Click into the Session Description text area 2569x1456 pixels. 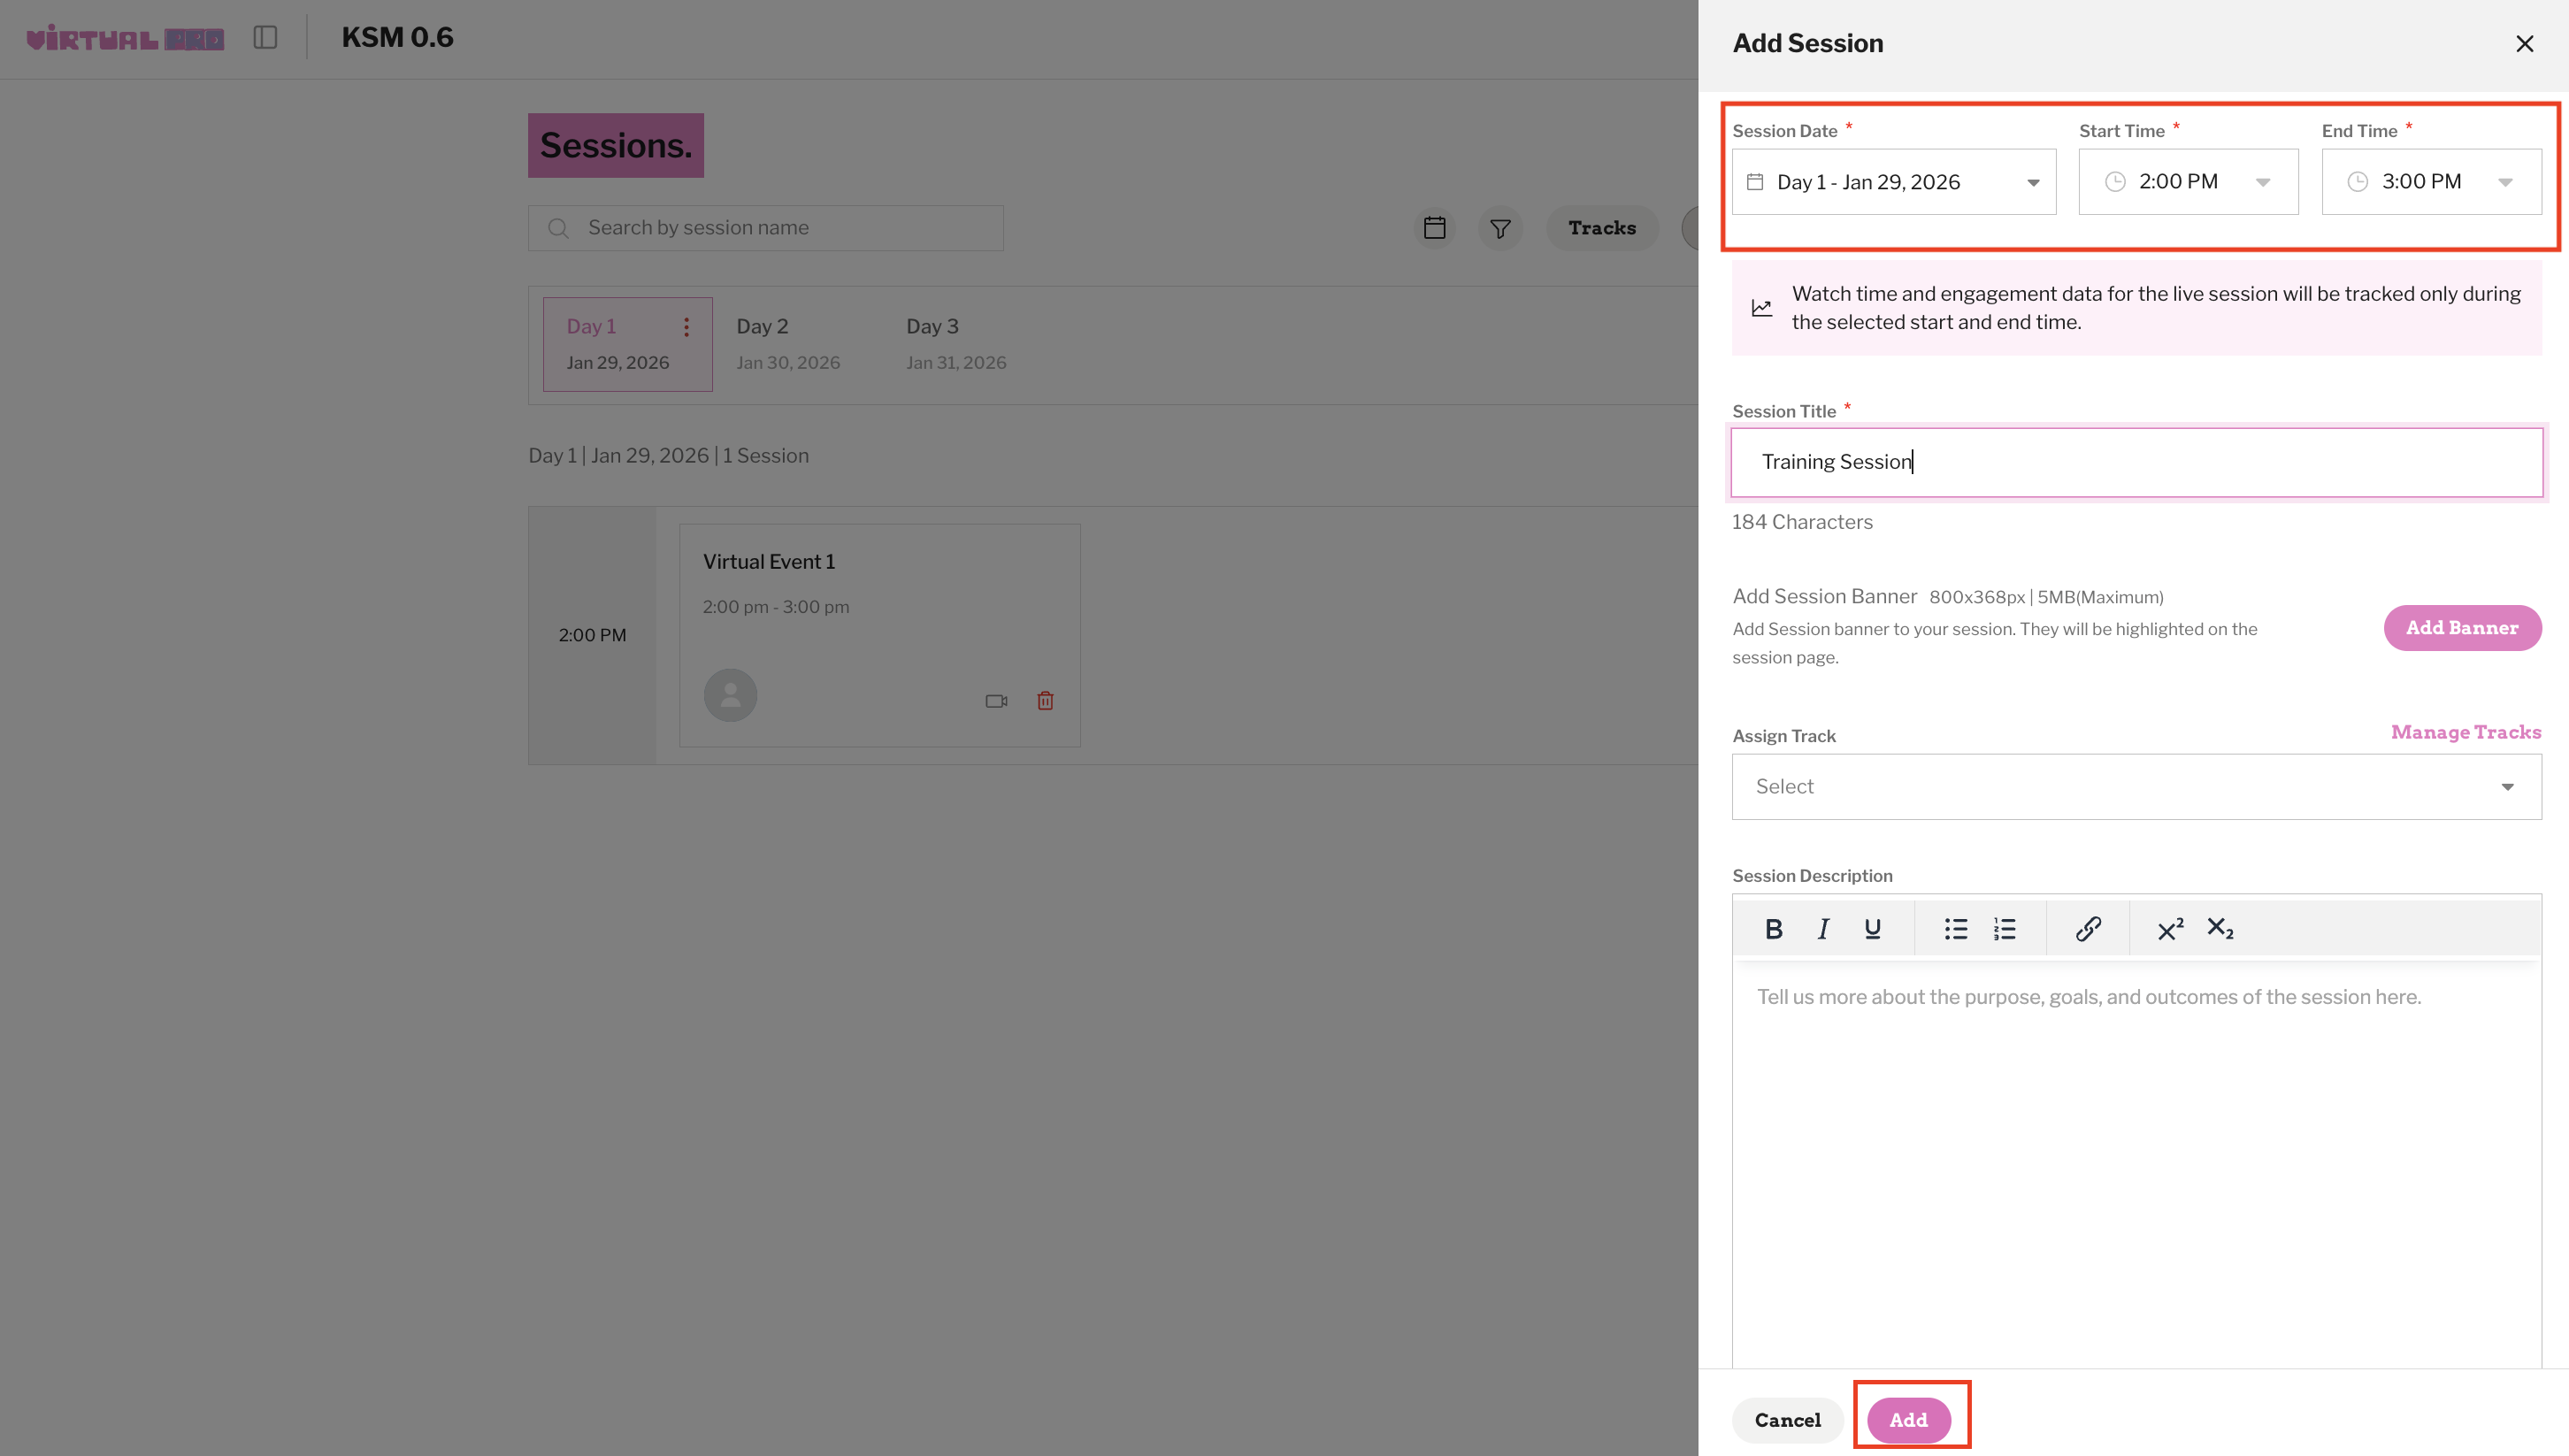pyautogui.click(x=2136, y=1165)
